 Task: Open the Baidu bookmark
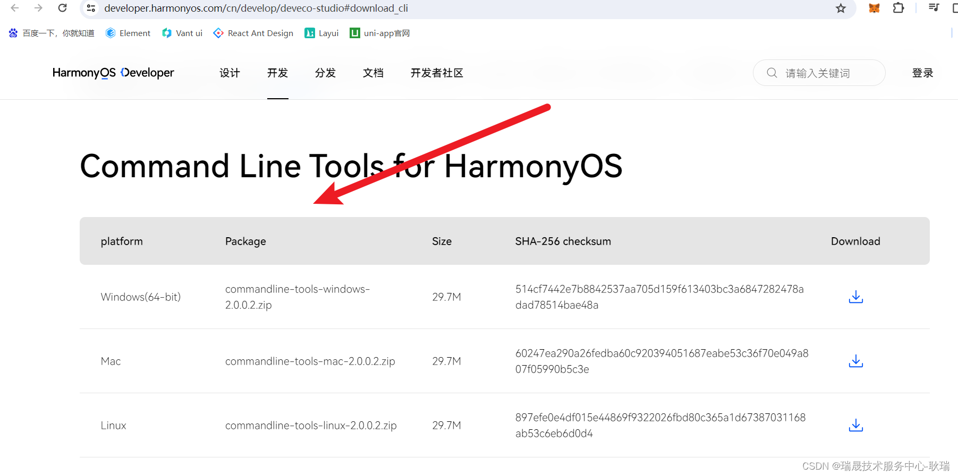pos(52,33)
